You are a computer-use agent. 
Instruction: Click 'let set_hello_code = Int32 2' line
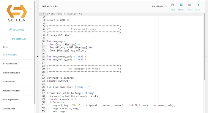coord(67,59)
